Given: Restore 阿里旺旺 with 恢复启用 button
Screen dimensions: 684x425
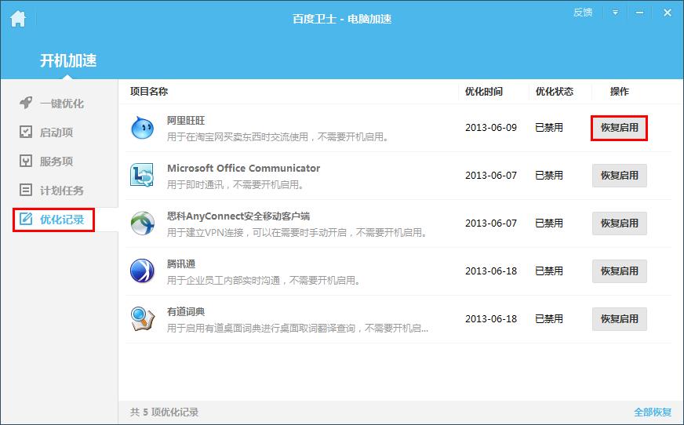Looking at the screenshot, I should point(619,128).
